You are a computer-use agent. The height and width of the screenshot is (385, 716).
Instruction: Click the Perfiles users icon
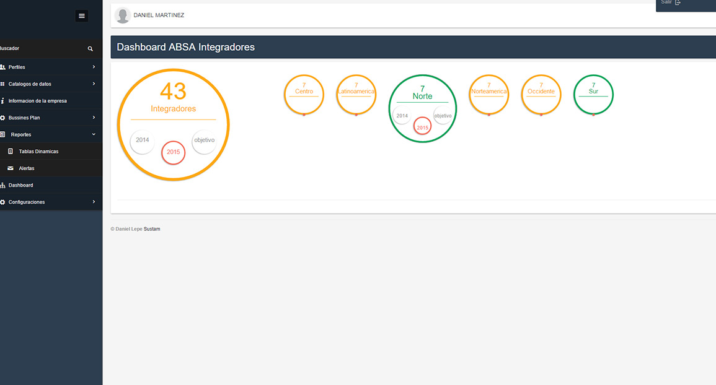pyautogui.click(x=2, y=67)
